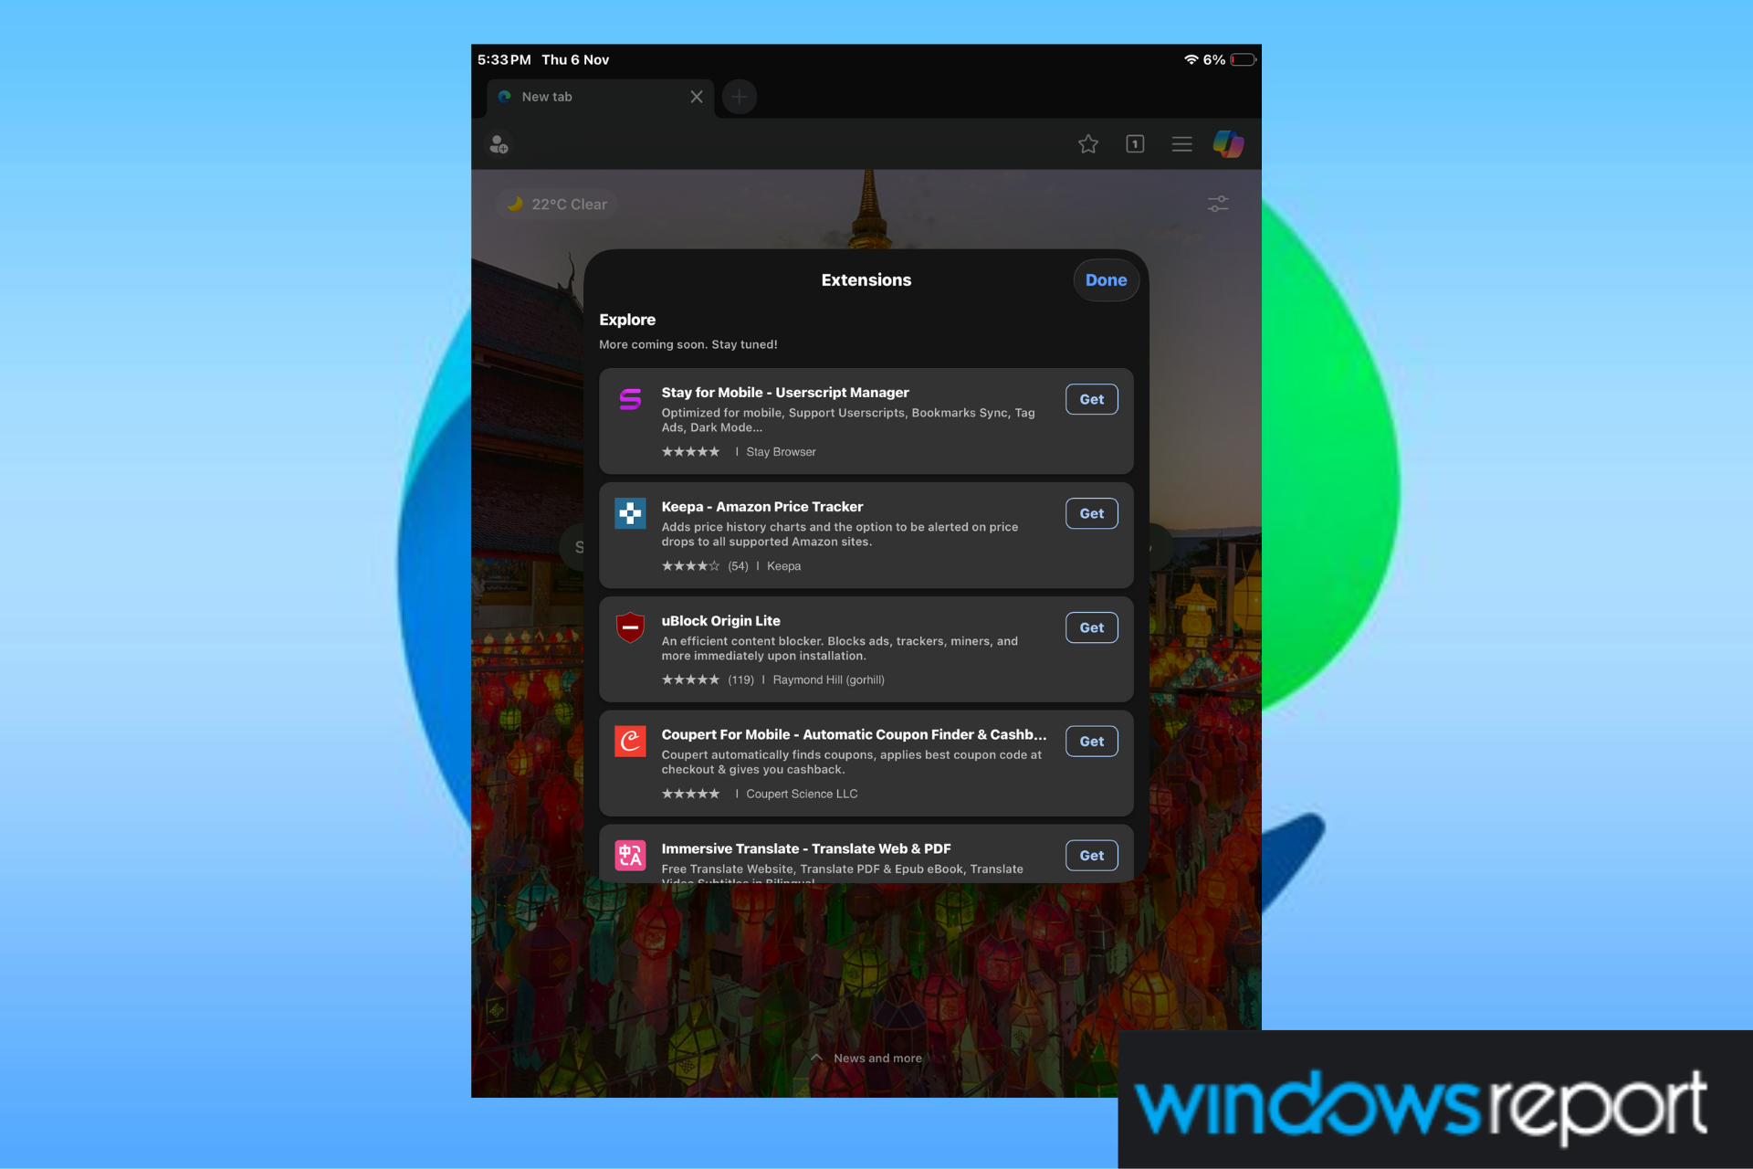Add the page to favorites via star icon

(1087, 143)
